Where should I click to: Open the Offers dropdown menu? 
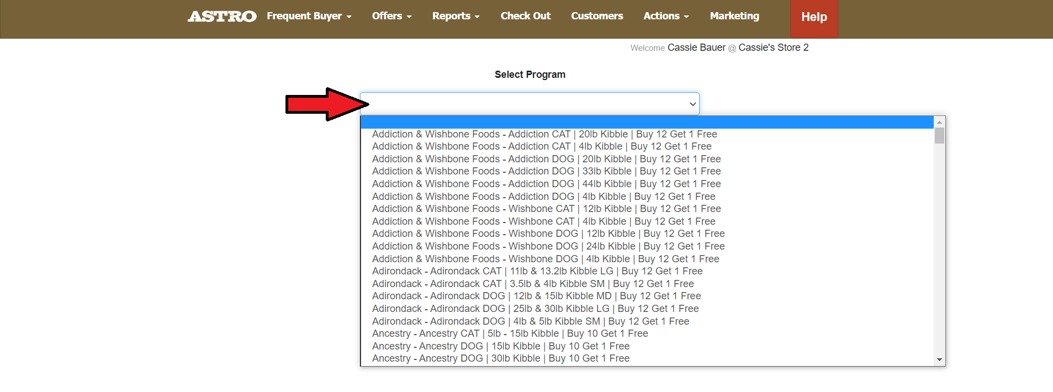392,16
